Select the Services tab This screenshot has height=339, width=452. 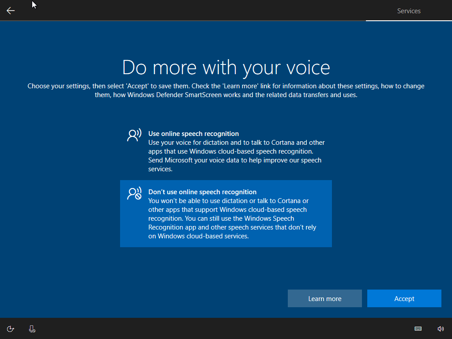(409, 11)
